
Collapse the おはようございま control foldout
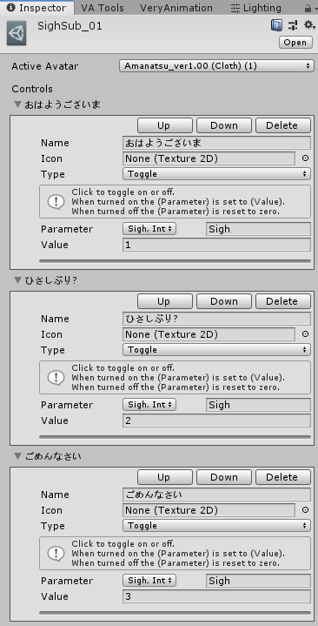tap(17, 104)
